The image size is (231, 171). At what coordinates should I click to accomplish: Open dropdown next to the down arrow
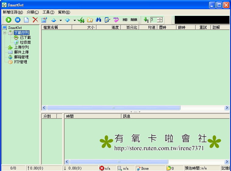[x=75, y=20]
